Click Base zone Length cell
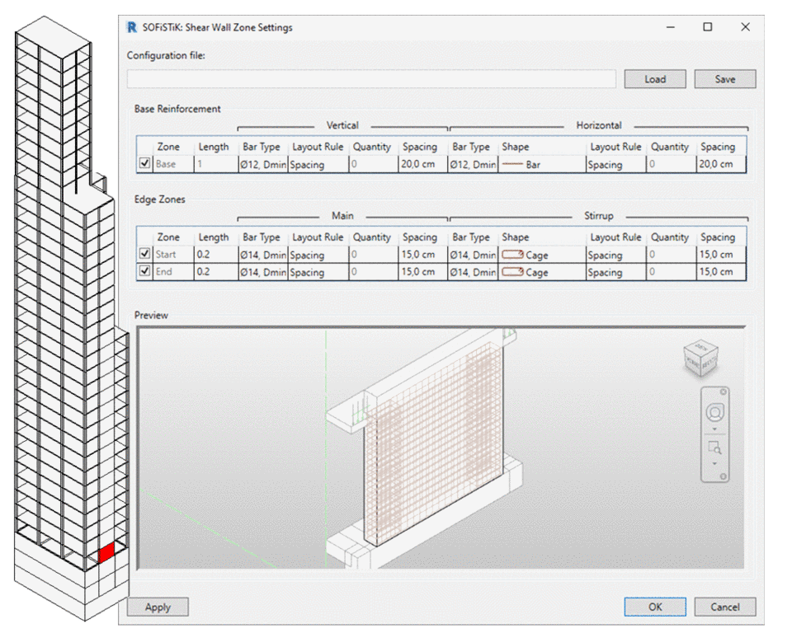The height and width of the screenshot is (633, 792). [x=216, y=165]
